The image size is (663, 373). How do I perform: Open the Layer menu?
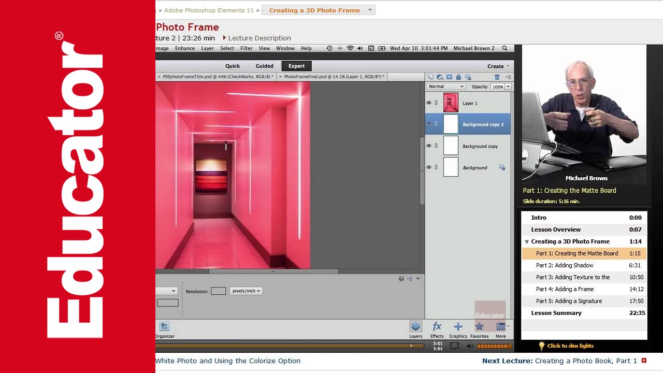coord(208,48)
